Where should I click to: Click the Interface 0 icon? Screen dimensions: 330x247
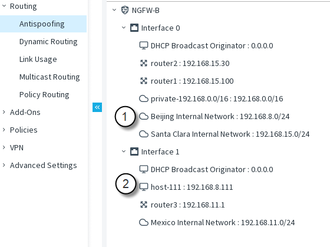click(134, 28)
